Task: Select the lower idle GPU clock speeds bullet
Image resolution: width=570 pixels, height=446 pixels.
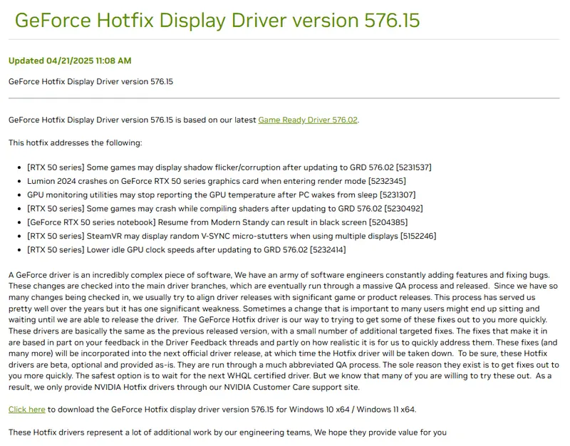Action: point(186,249)
